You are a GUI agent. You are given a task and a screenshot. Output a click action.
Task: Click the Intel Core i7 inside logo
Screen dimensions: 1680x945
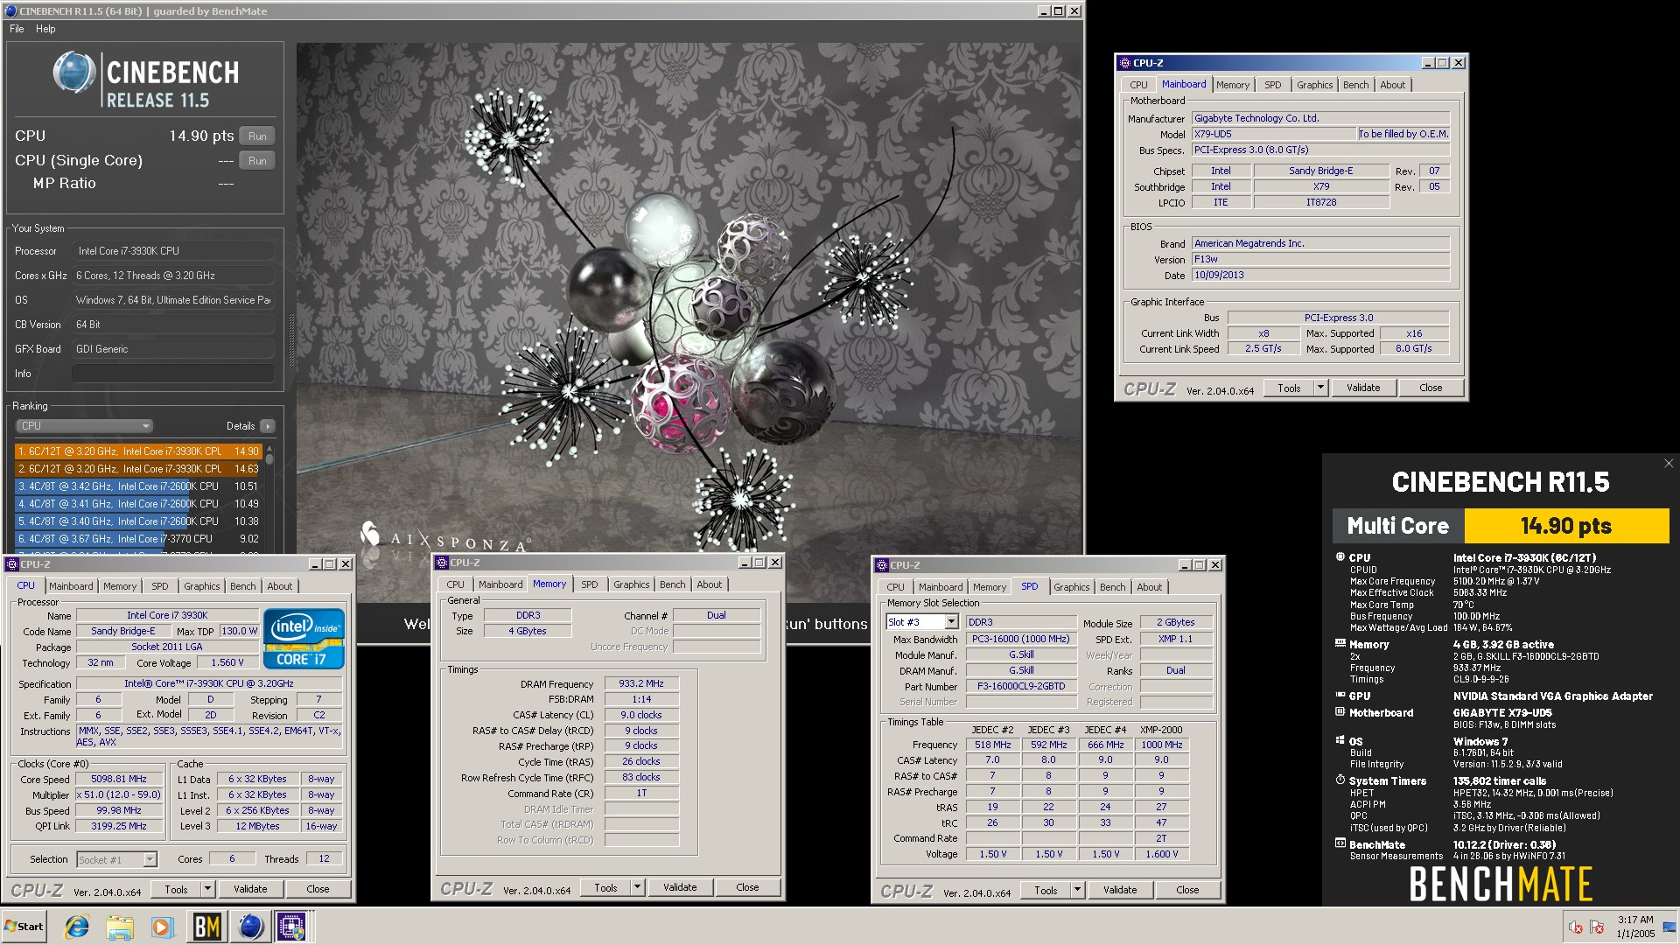tap(304, 639)
